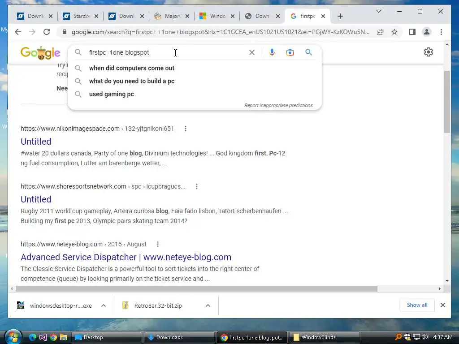Click the taskbar clock 4:37 AM
459x344 pixels.
coord(442,337)
